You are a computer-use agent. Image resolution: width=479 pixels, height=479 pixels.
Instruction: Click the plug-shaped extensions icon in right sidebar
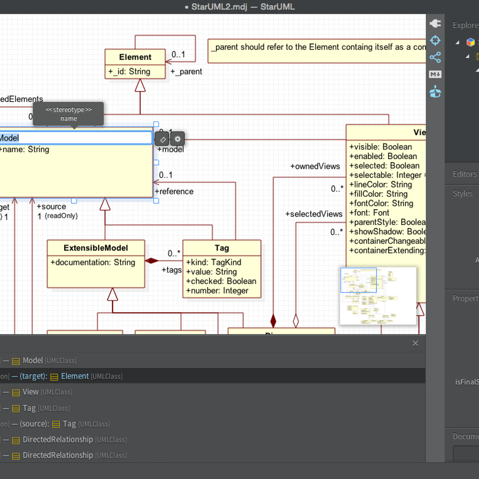click(x=435, y=23)
